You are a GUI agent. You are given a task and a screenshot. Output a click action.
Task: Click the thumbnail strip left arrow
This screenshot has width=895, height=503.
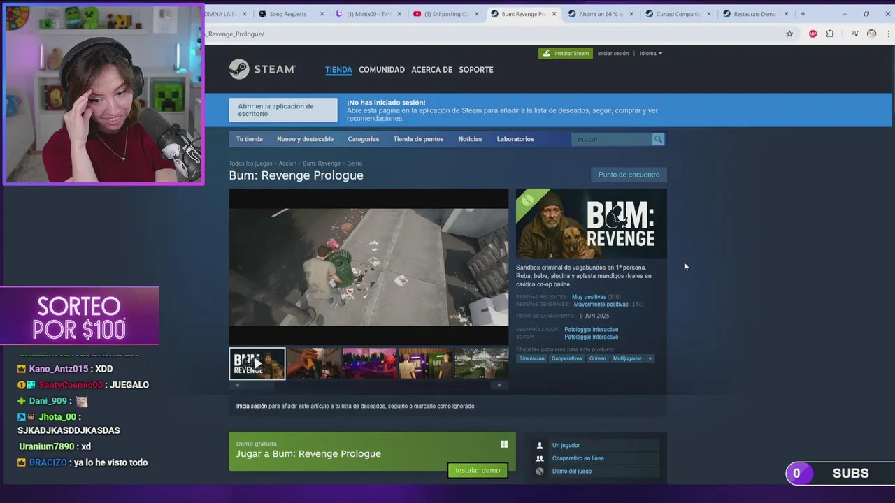click(237, 385)
